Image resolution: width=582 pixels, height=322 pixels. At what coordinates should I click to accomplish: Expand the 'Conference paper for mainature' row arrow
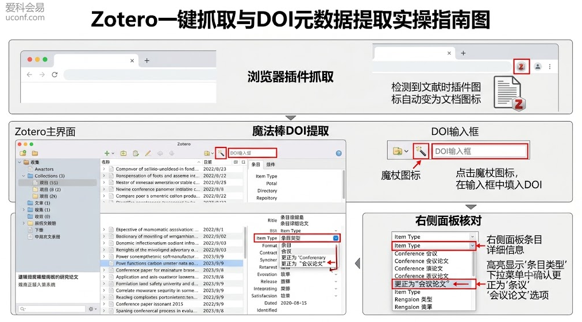(x=104, y=270)
